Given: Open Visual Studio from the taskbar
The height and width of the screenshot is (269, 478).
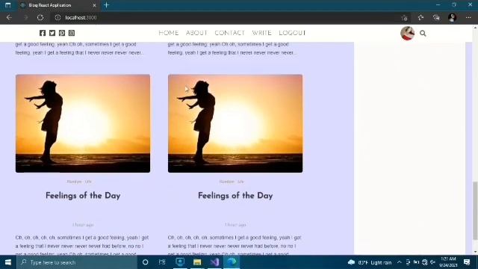Looking at the screenshot, I should pos(214,262).
